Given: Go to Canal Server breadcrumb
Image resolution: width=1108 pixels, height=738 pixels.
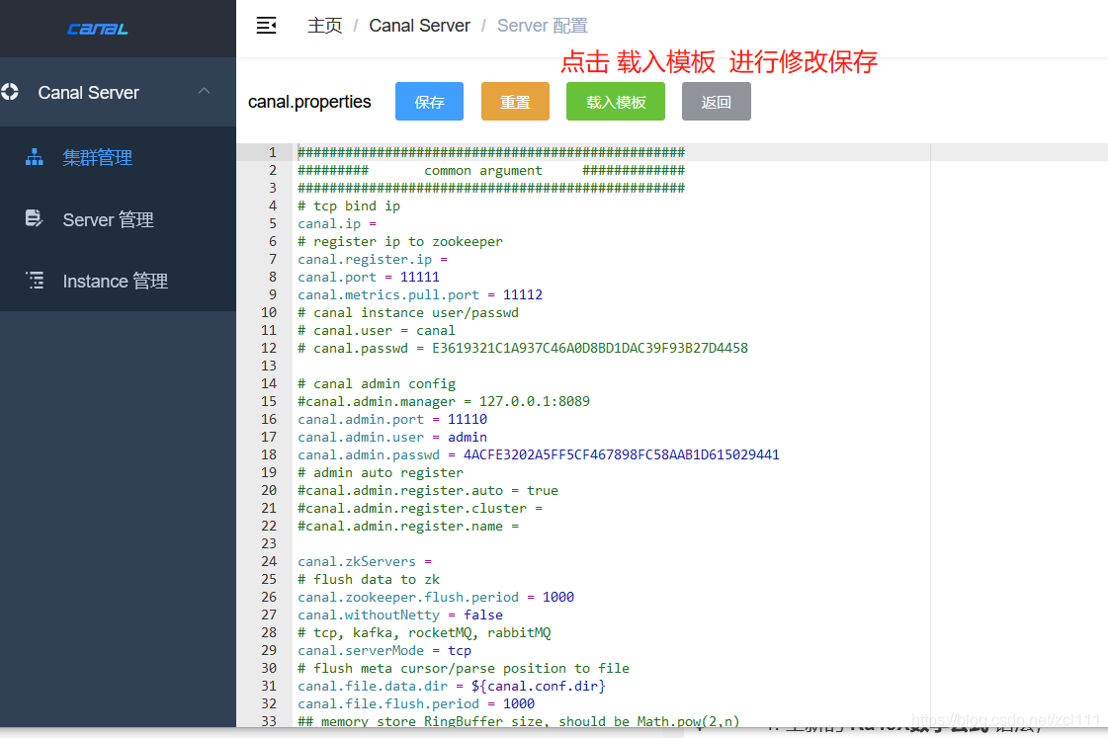Looking at the screenshot, I should pos(419,26).
